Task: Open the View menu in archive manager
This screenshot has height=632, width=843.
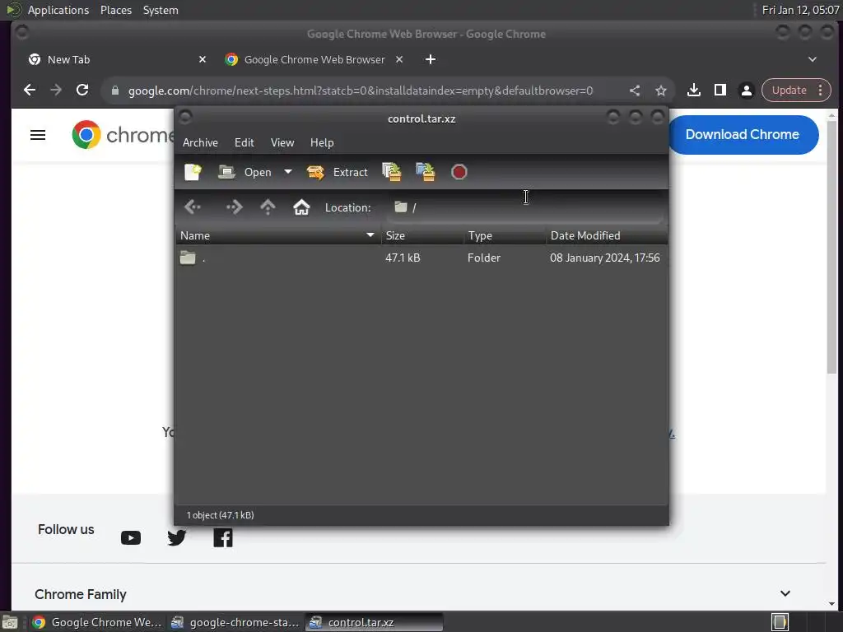Action: pyautogui.click(x=282, y=143)
